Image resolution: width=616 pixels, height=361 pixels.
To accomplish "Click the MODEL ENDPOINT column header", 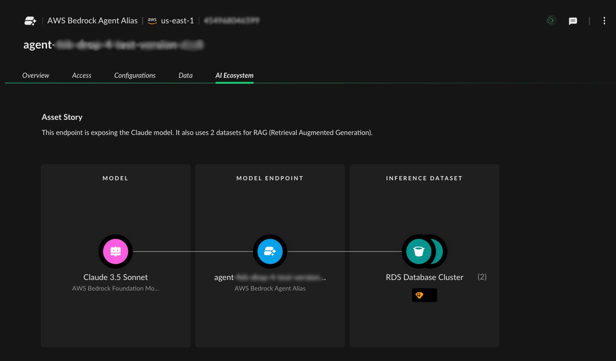I will [x=270, y=178].
